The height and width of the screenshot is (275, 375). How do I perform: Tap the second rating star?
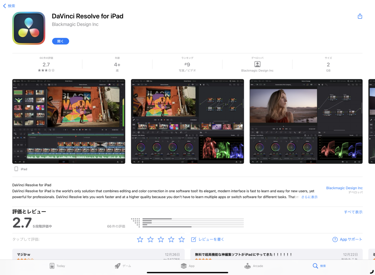coord(150,239)
